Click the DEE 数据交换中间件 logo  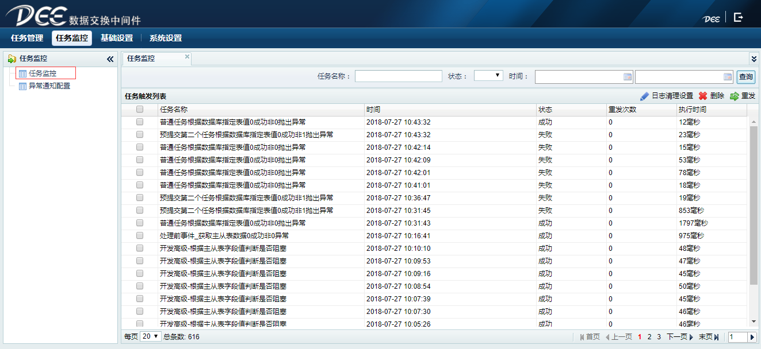coord(73,15)
